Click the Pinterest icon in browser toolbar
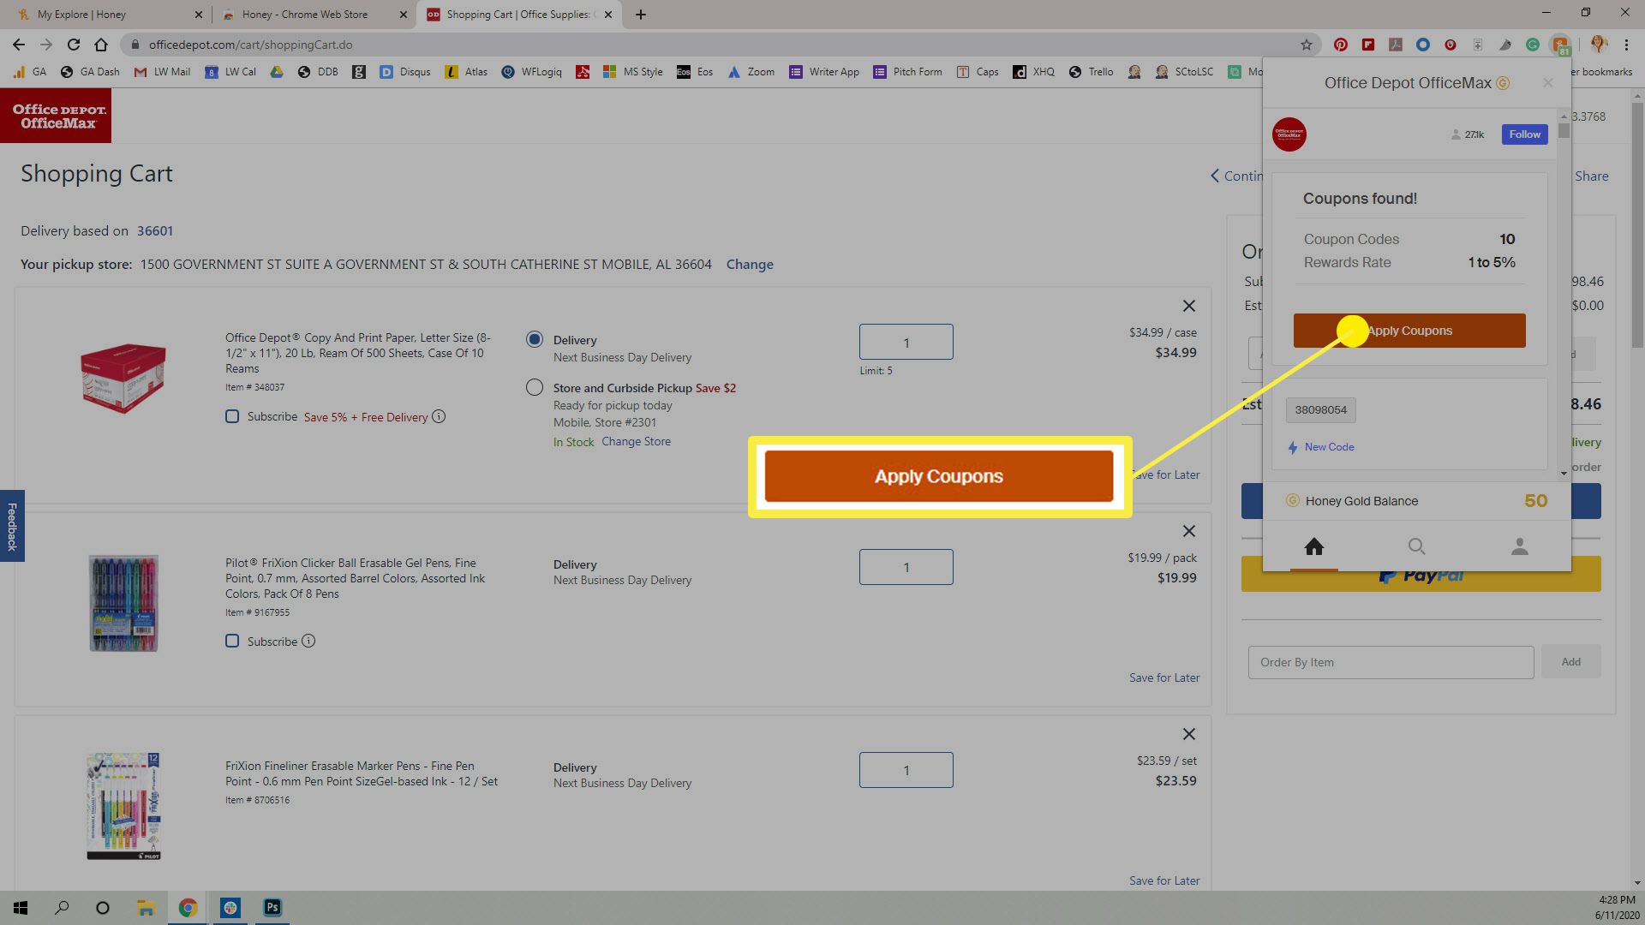 [x=1340, y=45]
